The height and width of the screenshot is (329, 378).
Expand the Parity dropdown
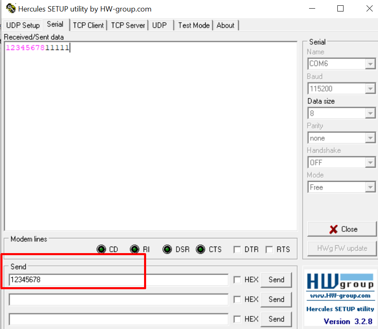[x=371, y=137]
